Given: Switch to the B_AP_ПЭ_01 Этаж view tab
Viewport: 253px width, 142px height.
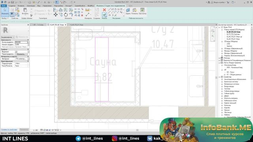Looking at the screenshot, I should tap(77, 25).
